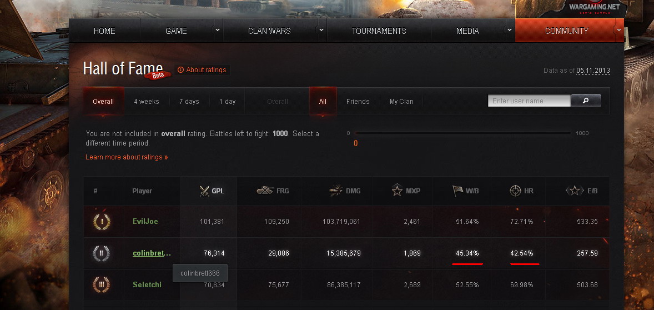The image size is (654, 310).
Task: Click the HR crosshair column icon
Action: pyautogui.click(x=515, y=191)
